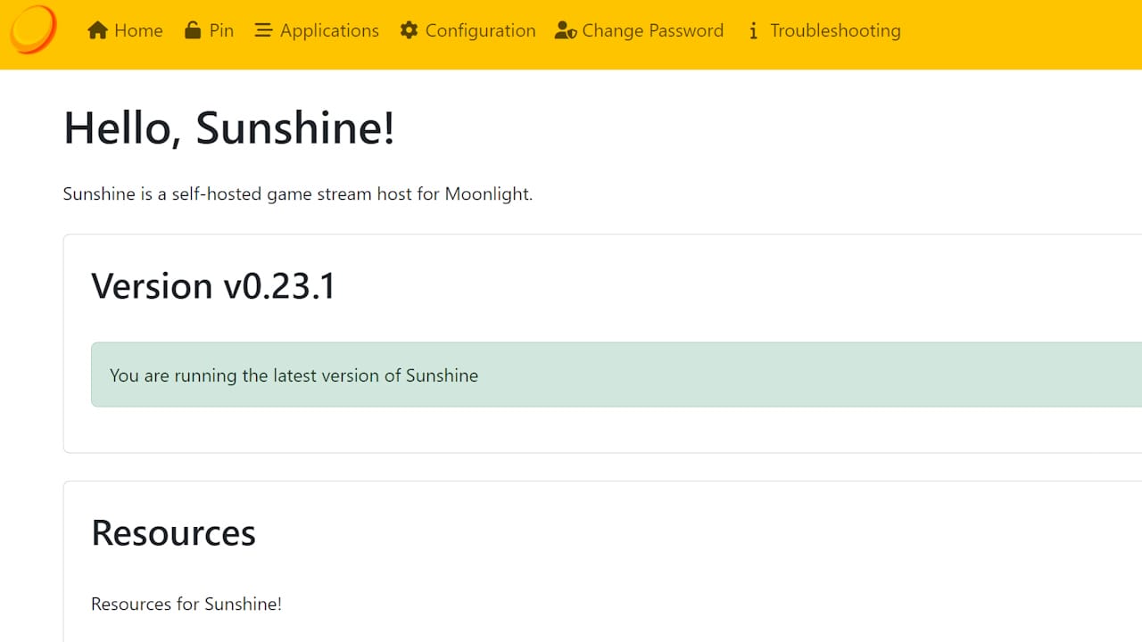
Task: Click the 'self-hosted game stream host' description
Action: [298, 193]
